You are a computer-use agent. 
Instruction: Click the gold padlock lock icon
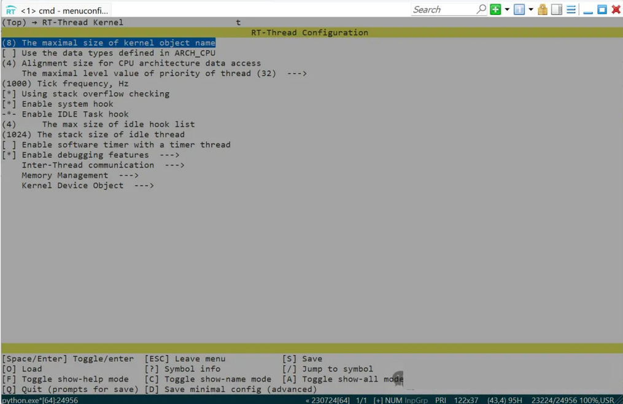543,10
